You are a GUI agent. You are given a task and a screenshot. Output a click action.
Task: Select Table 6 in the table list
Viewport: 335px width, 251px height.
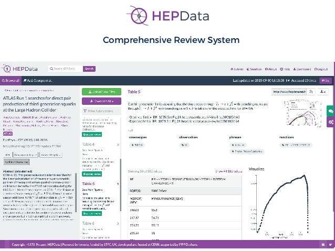(x=88, y=223)
